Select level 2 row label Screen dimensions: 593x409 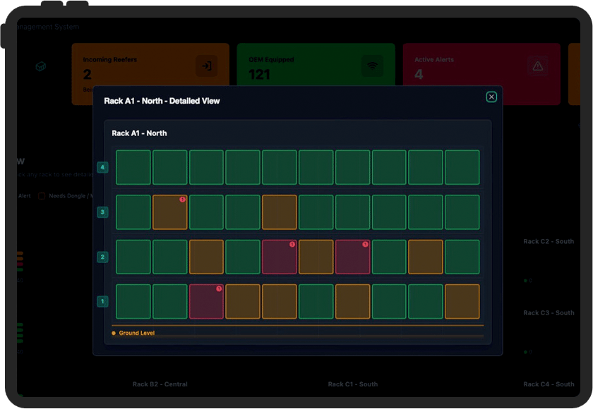click(103, 257)
